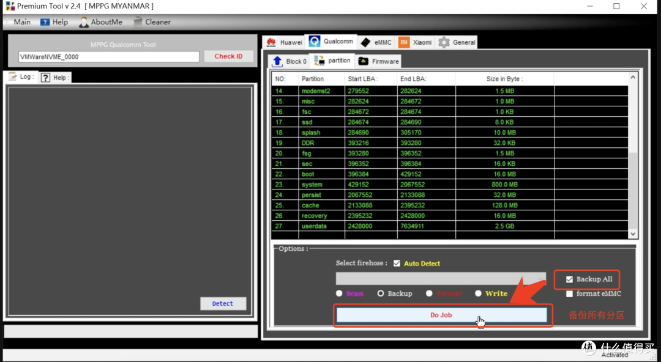Uncheck the Backup All checkbox
661x362 pixels.
coord(570,279)
